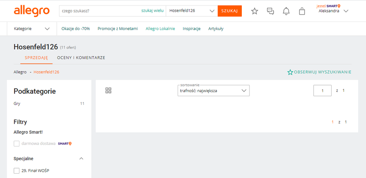
Task: Open shopping bag cart icon
Action: (x=302, y=11)
